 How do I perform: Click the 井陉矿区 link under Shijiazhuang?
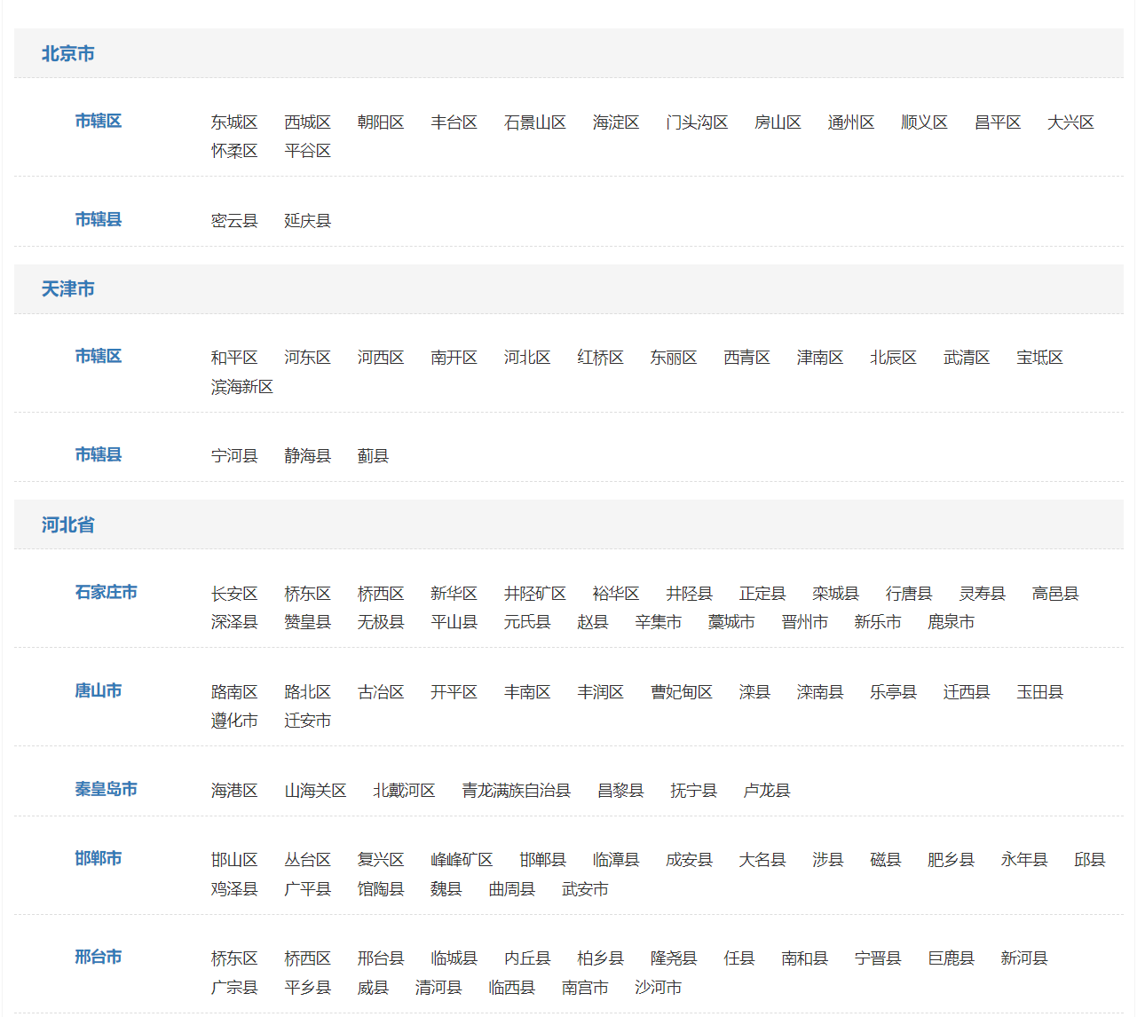pos(534,594)
